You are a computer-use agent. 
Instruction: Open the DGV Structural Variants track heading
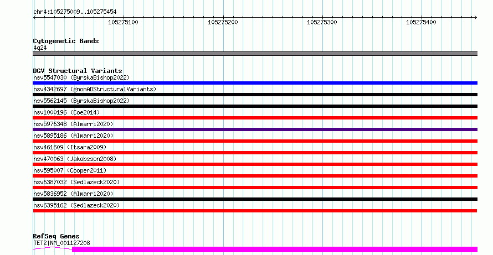click(78, 71)
